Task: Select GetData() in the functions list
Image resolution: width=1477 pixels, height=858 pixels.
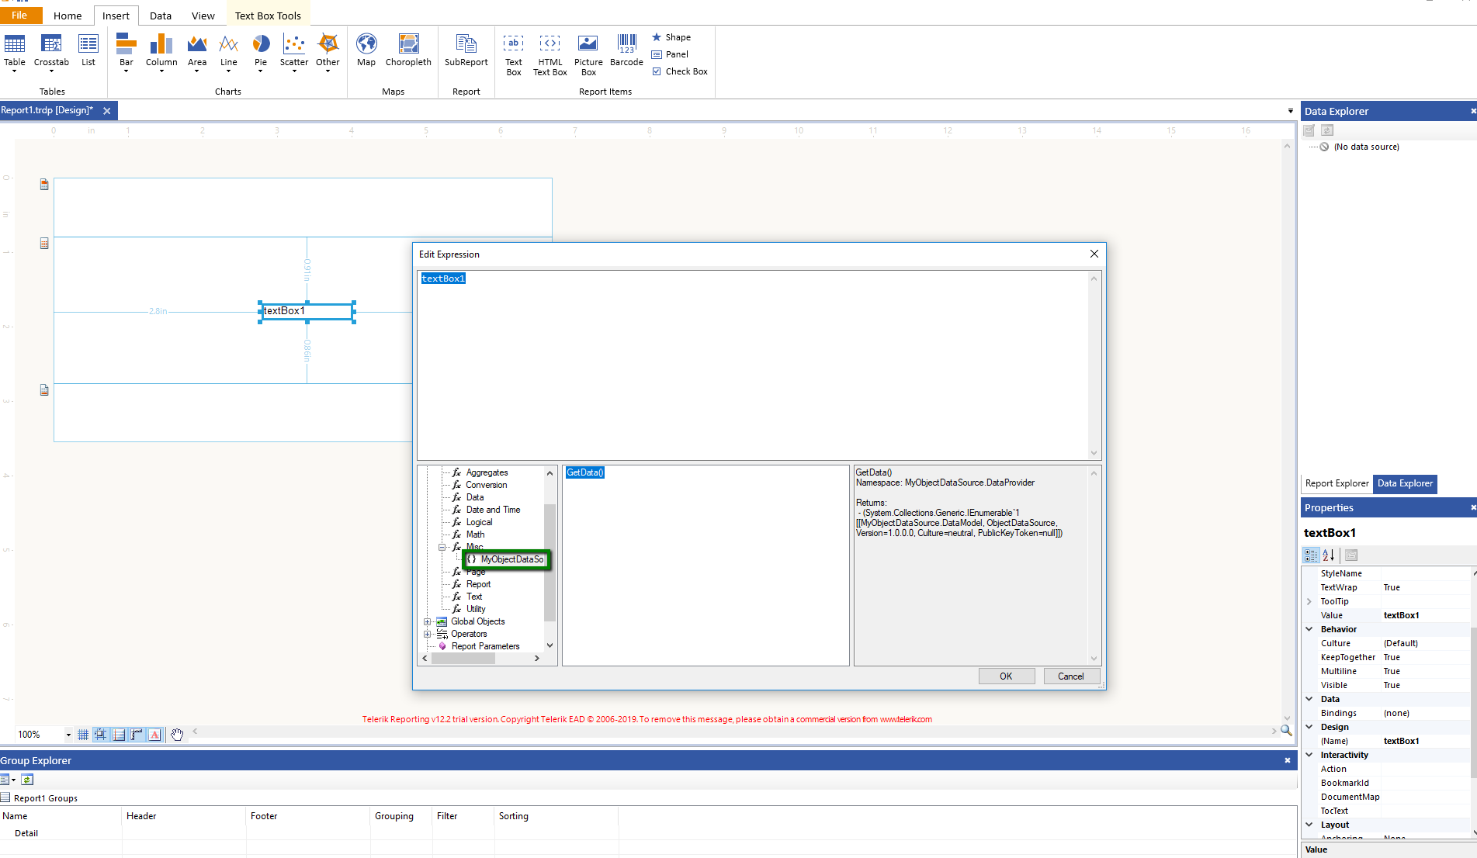Action: pyautogui.click(x=585, y=472)
